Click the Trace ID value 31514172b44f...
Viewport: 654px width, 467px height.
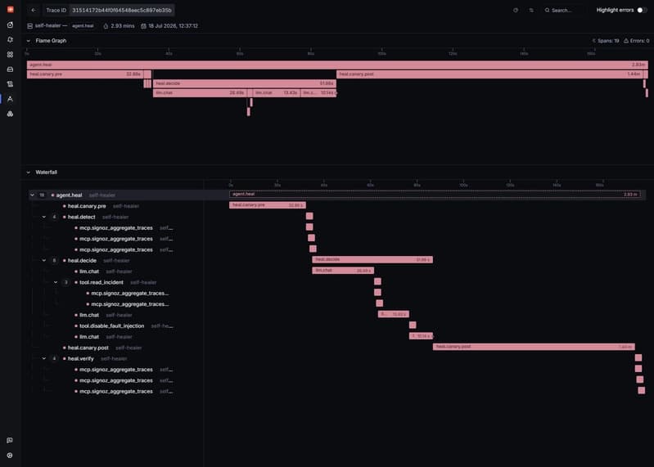click(x=122, y=10)
